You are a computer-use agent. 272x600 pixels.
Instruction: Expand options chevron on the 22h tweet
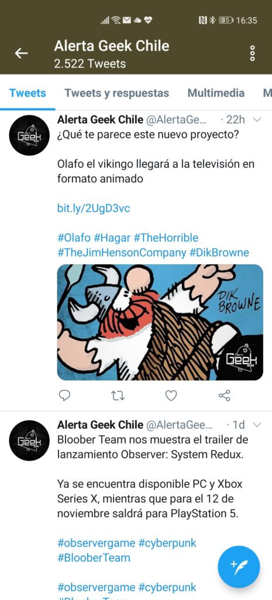(257, 120)
